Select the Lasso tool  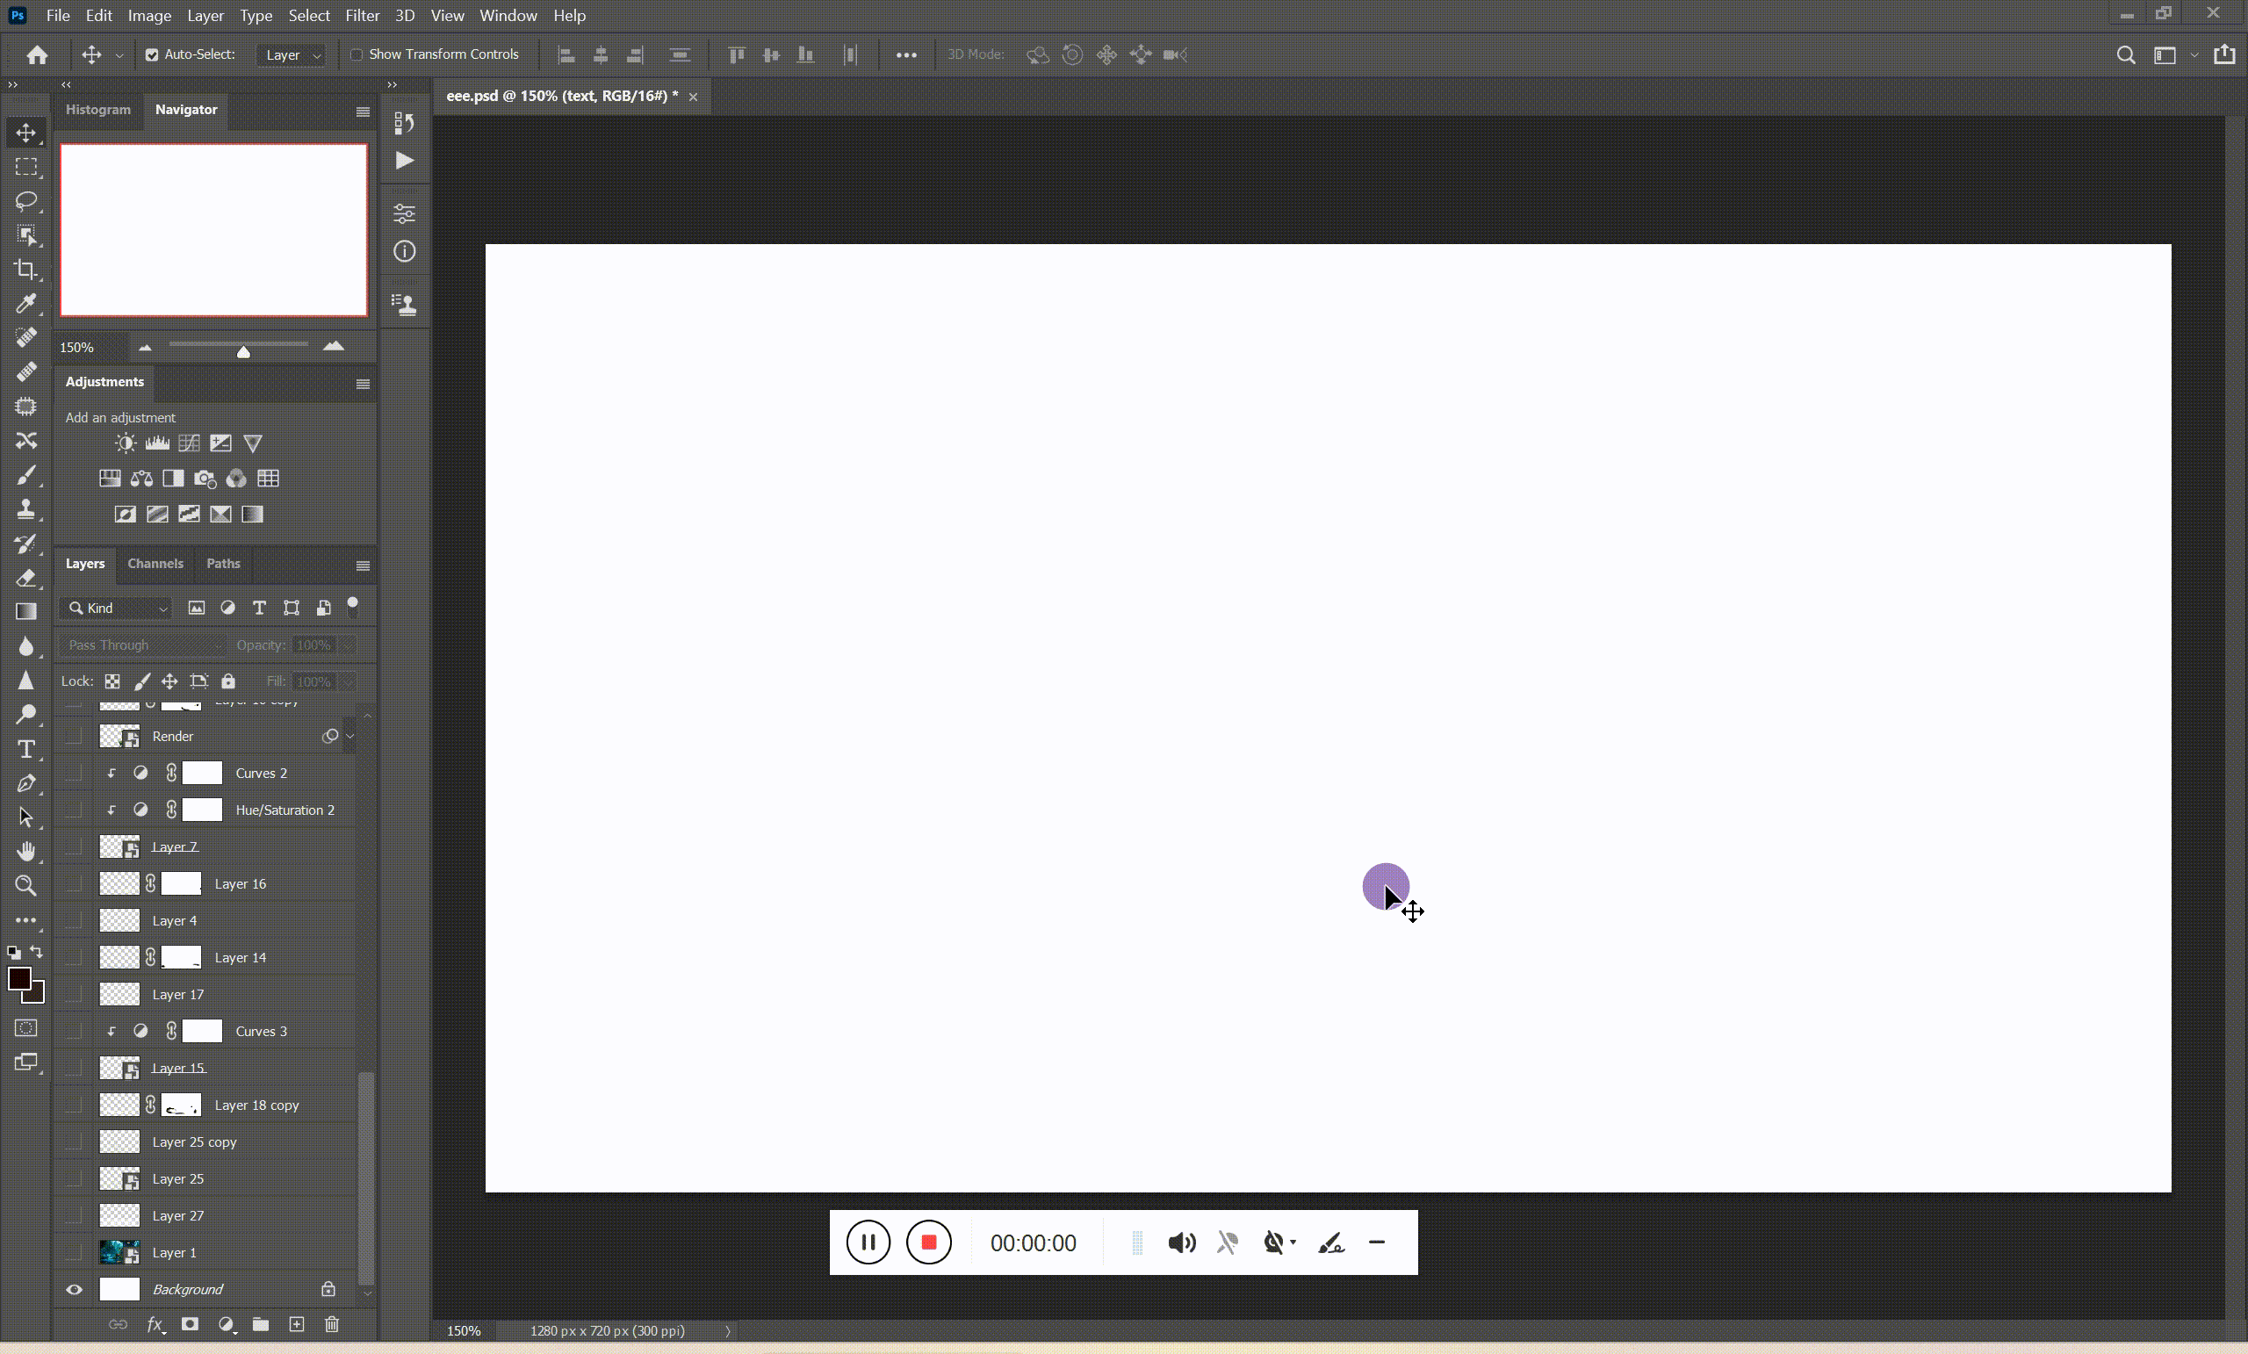[26, 201]
